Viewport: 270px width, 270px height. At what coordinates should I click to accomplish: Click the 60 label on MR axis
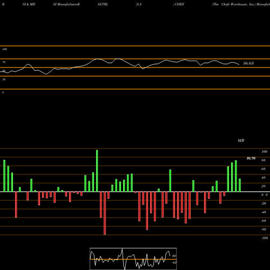(264, 169)
